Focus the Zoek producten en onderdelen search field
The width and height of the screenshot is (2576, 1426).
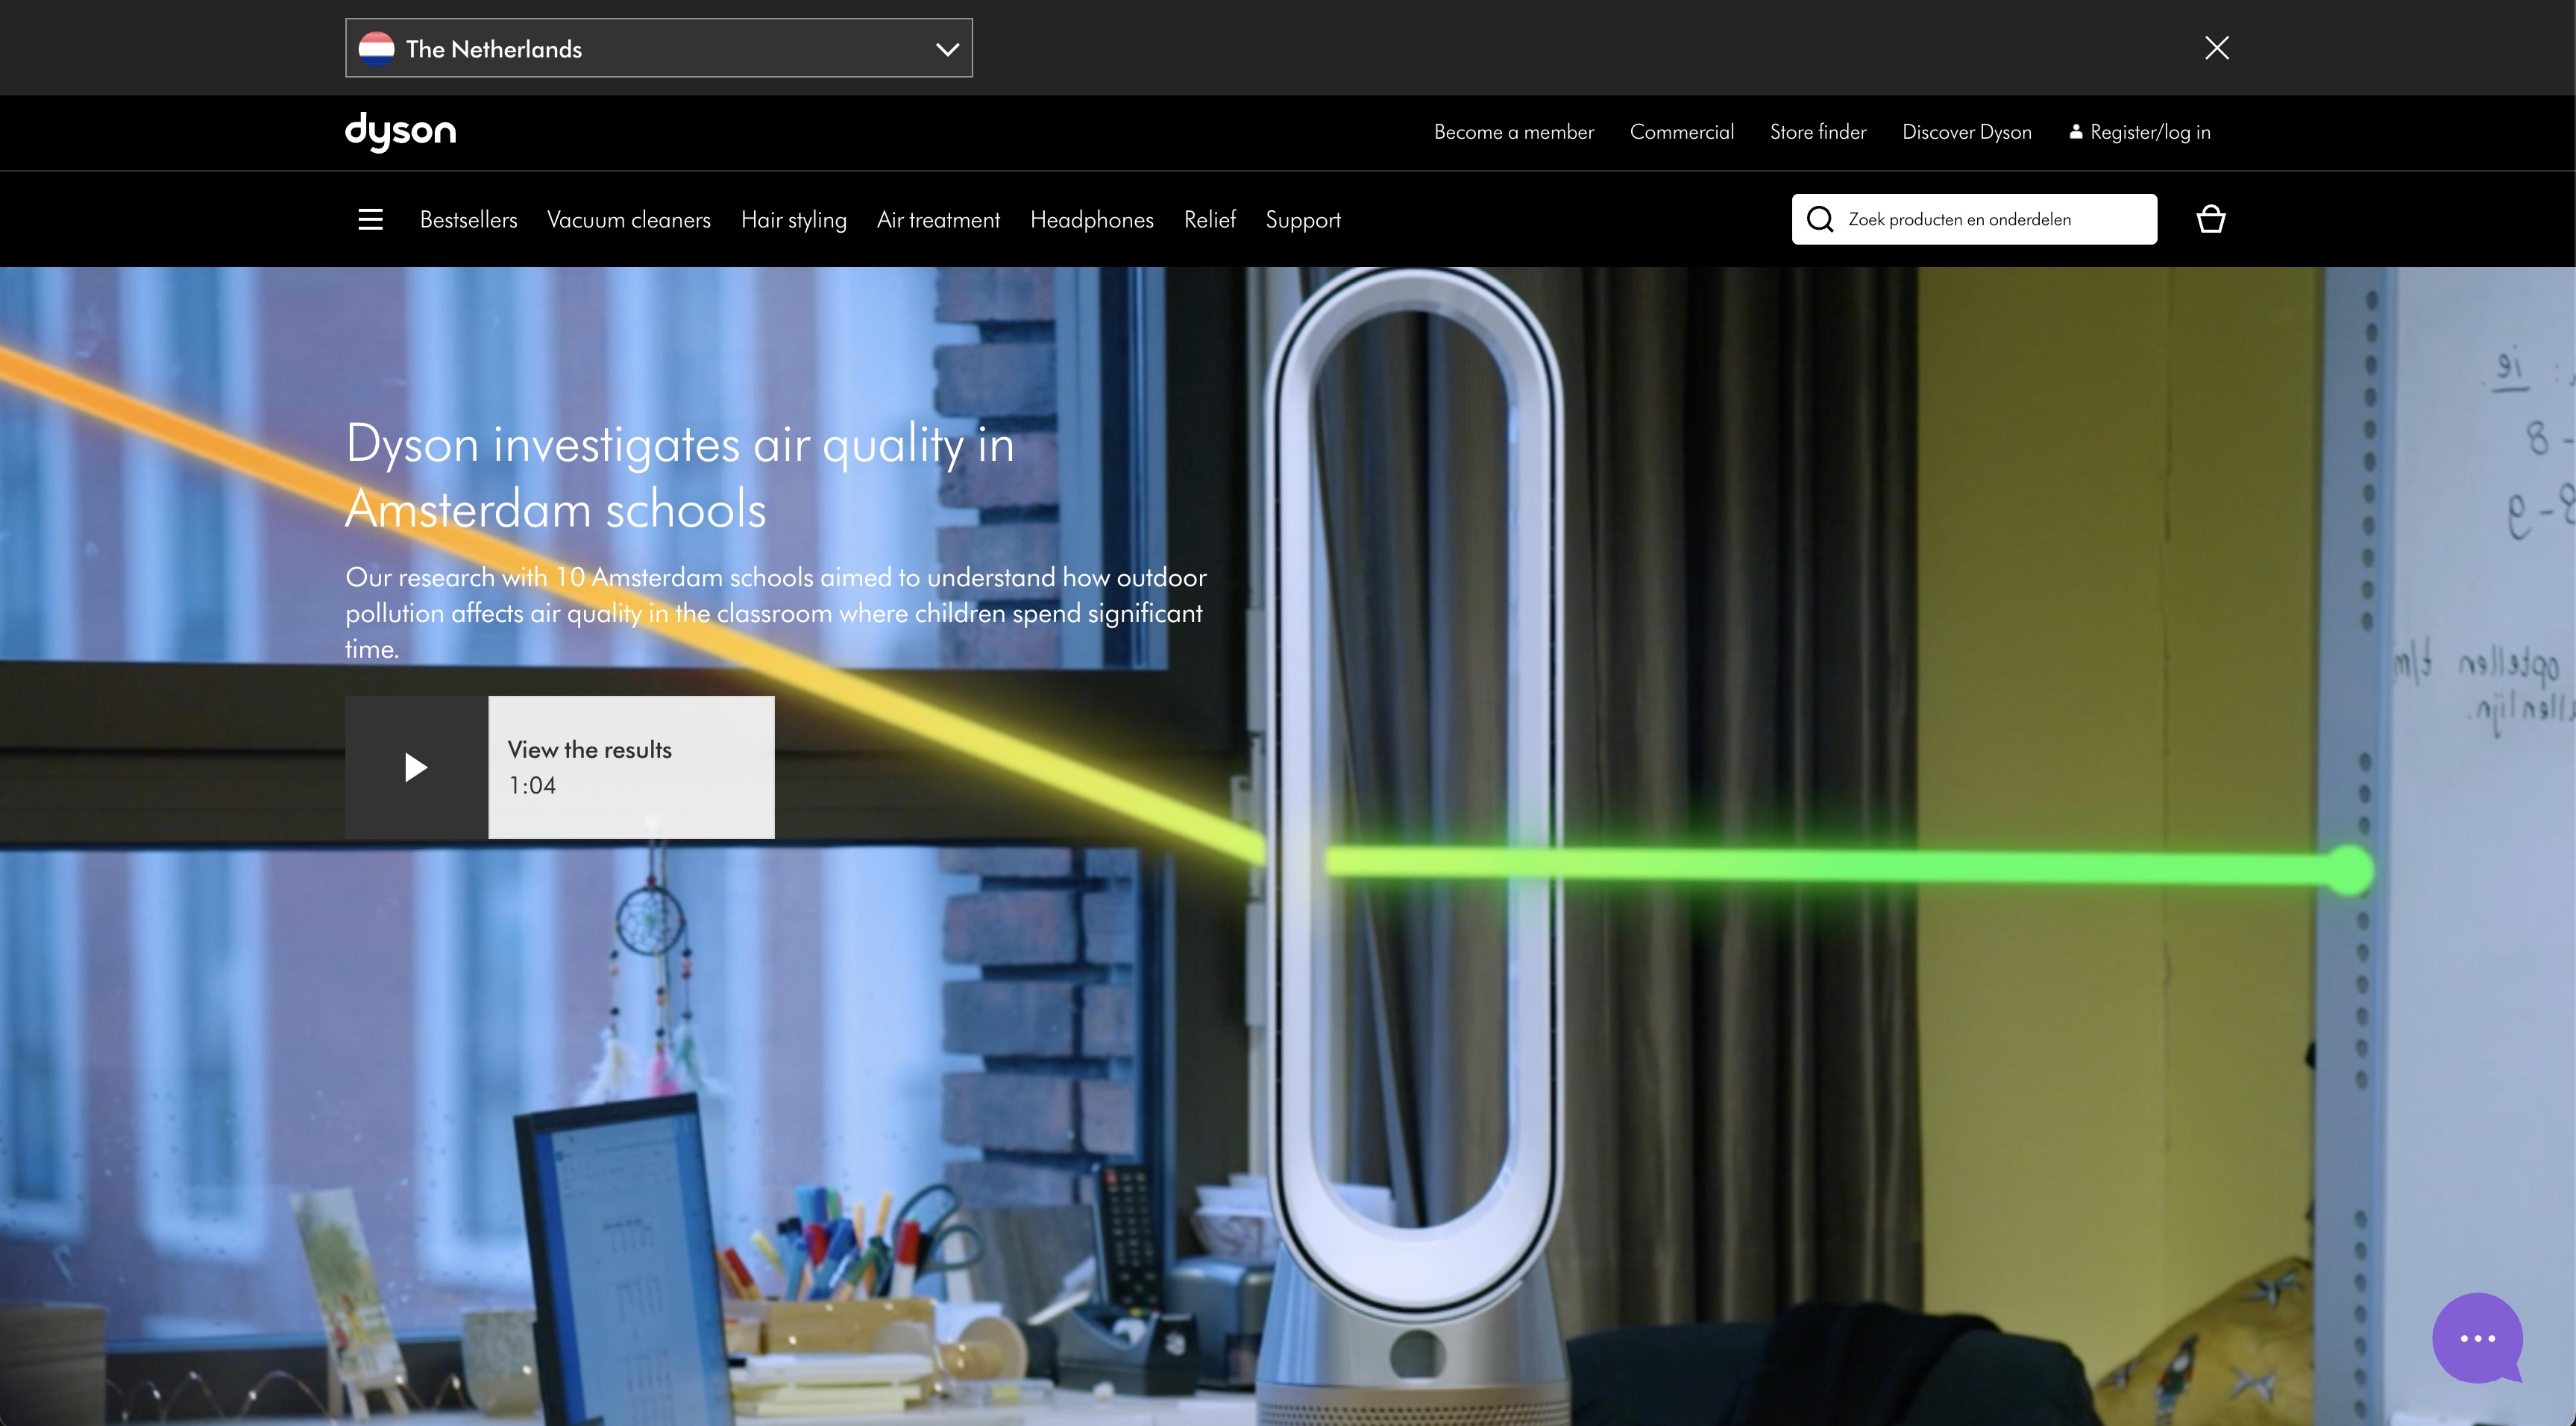tap(1974, 219)
